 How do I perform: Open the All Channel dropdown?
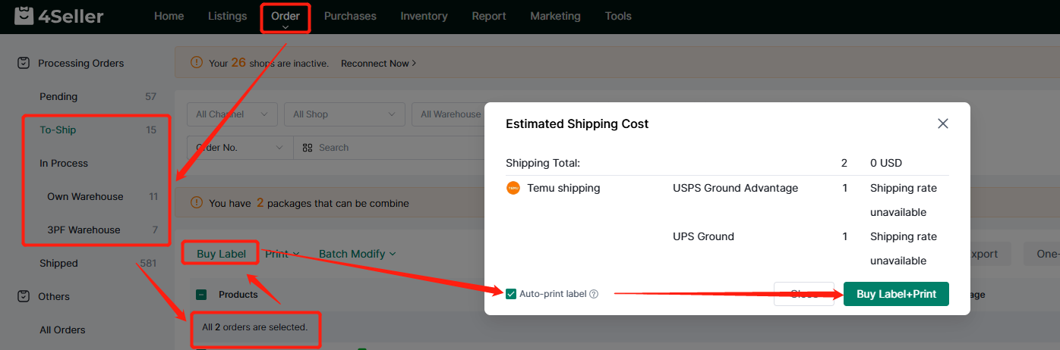coord(232,114)
